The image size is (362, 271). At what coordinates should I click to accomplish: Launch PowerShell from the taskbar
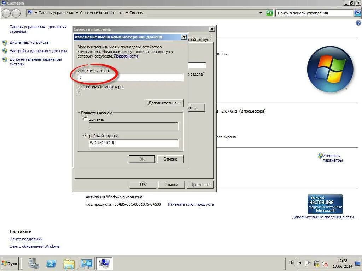tap(51, 263)
